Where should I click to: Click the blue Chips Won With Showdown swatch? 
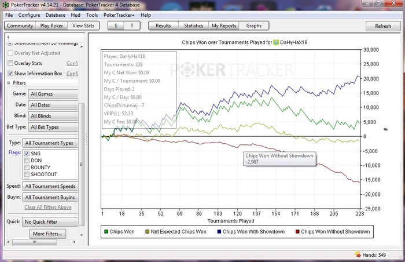coord(219,231)
